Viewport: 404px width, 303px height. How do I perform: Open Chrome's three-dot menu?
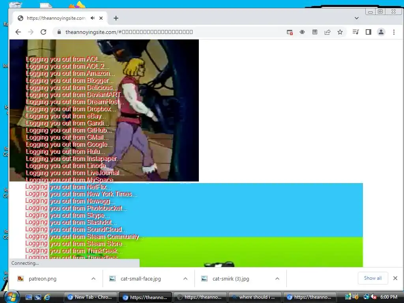click(394, 32)
